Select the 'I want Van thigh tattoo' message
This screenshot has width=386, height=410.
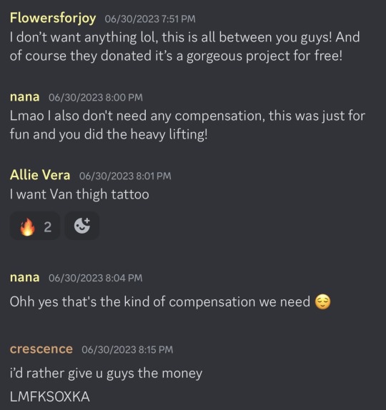tap(79, 194)
